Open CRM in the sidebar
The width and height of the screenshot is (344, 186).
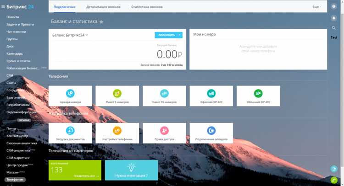[x=10, y=75]
